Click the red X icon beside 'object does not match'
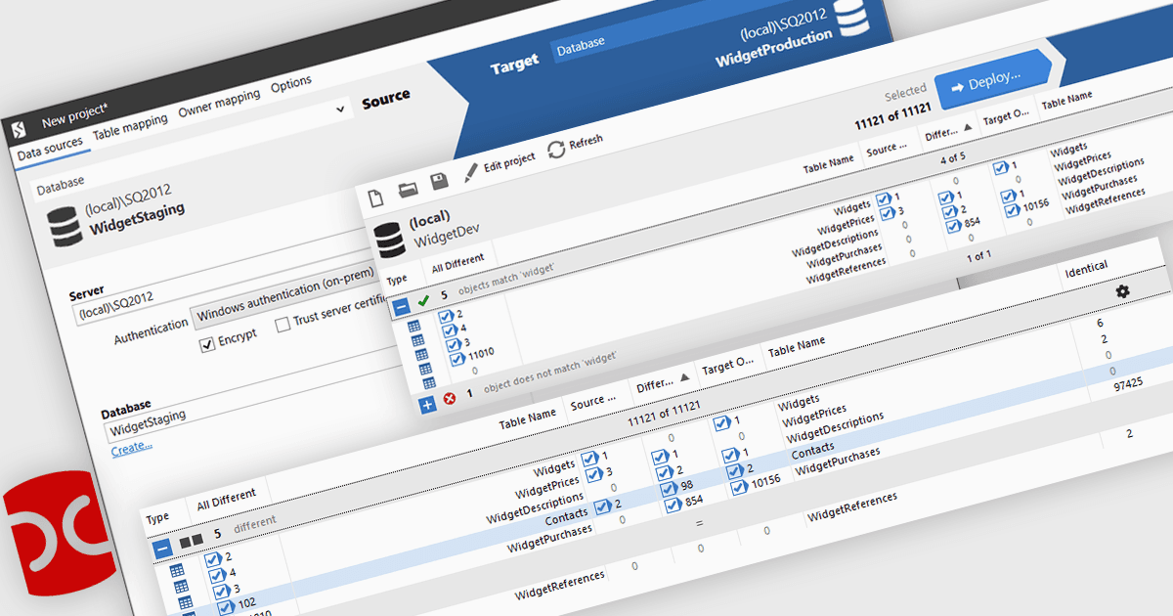 tap(449, 398)
